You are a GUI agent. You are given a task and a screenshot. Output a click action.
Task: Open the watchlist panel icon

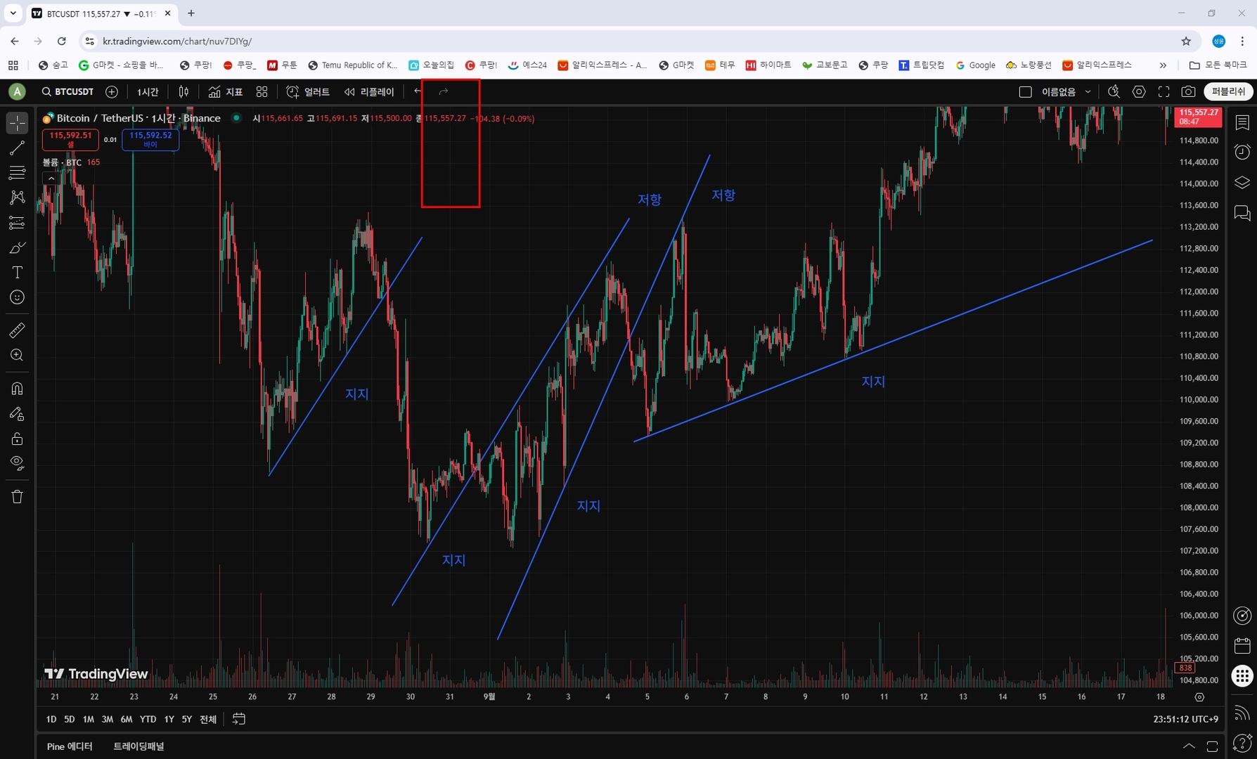click(1242, 122)
